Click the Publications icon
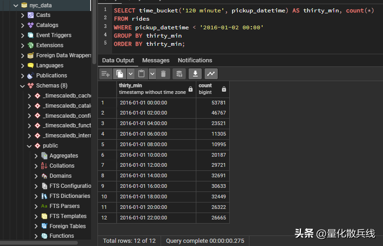383x246 pixels. pyautogui.click(x=31, y=76)
